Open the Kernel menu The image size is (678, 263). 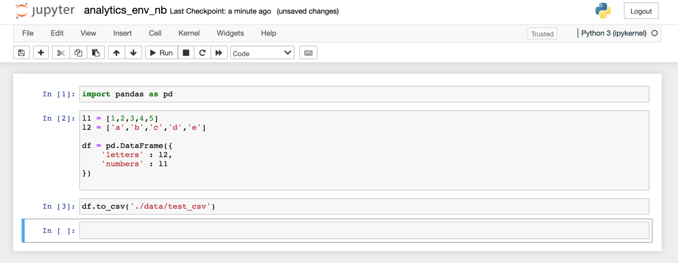[189, 33]
